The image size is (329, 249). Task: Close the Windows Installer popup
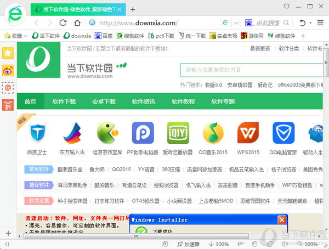point(282,220)
